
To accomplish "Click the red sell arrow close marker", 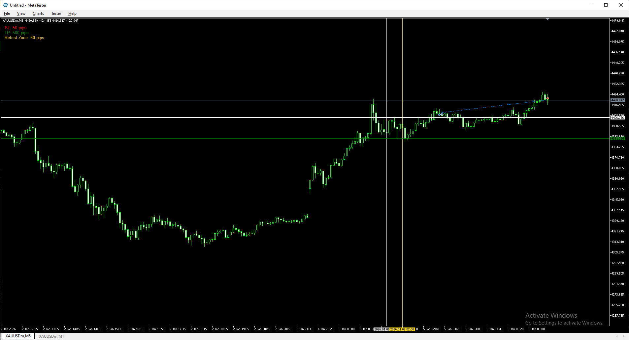I will [x=547, y=98].
